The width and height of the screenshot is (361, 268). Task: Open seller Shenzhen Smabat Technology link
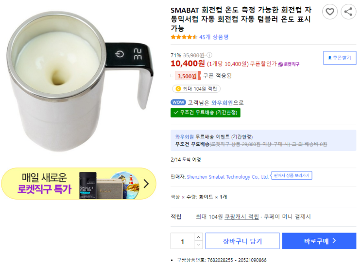click(x=227, y=177)
